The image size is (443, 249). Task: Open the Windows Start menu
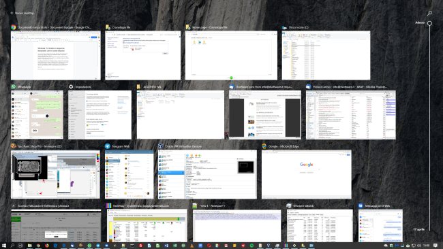(4, 246)
